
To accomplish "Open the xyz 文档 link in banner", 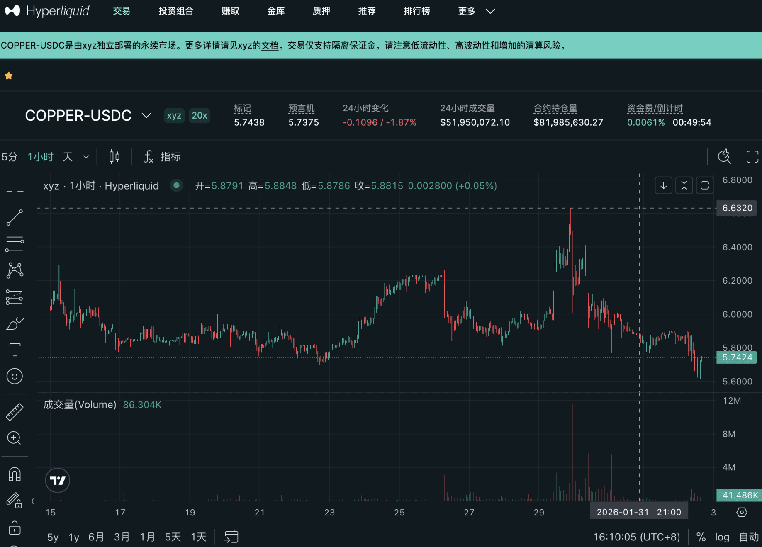I will [x=270, y=46].
